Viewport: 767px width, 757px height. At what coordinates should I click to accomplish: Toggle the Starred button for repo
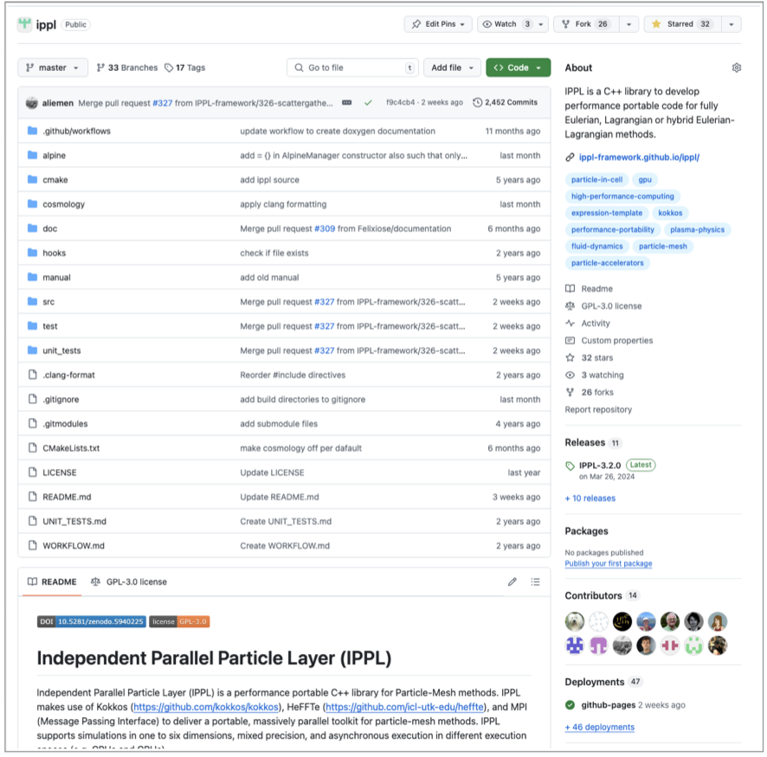pyautogui.click(x=682, y=24)
